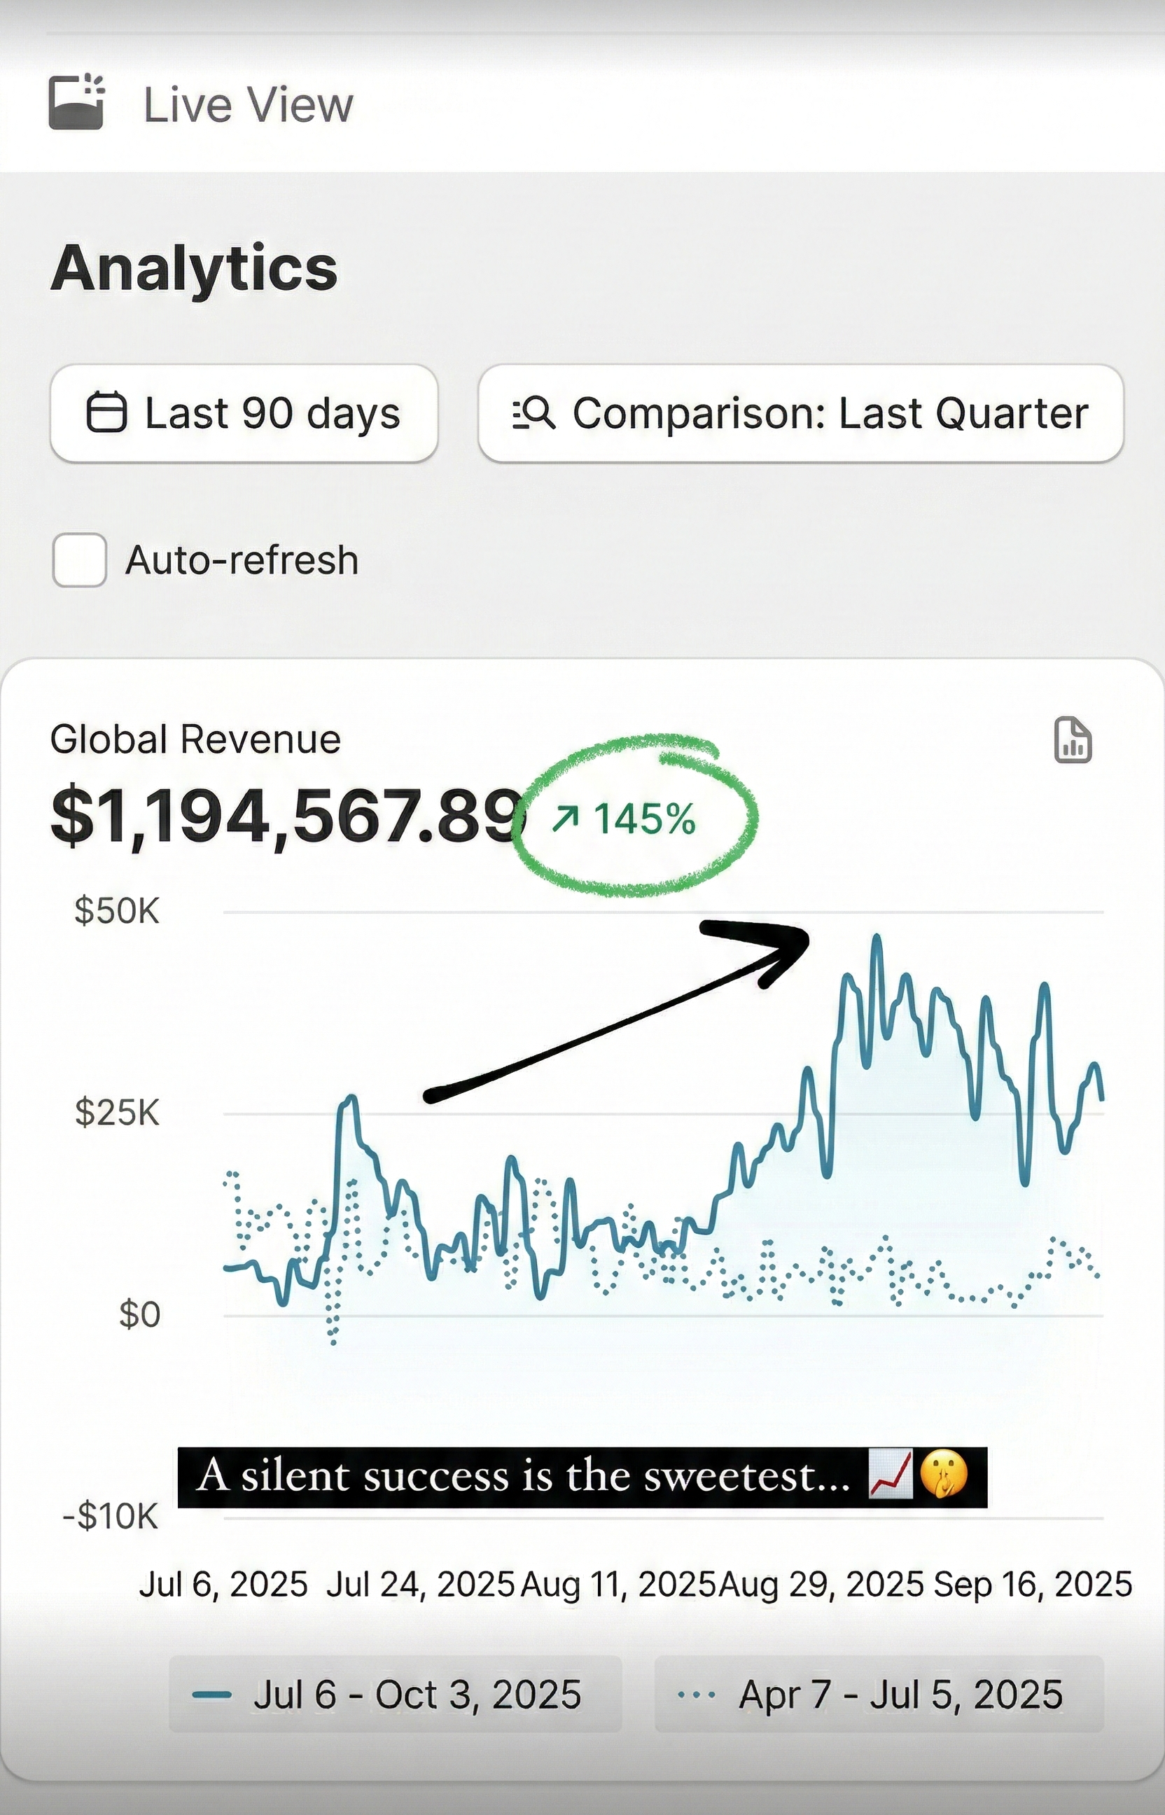
Task: Enable the Auto-refresh checkbox
Action: click(x=78, y=560)
